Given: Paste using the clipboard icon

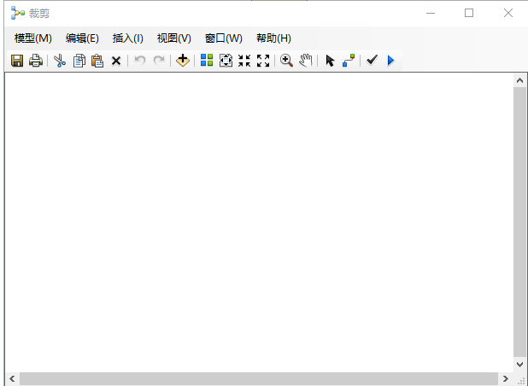Looking at the screenshot, I should point(97,61).
